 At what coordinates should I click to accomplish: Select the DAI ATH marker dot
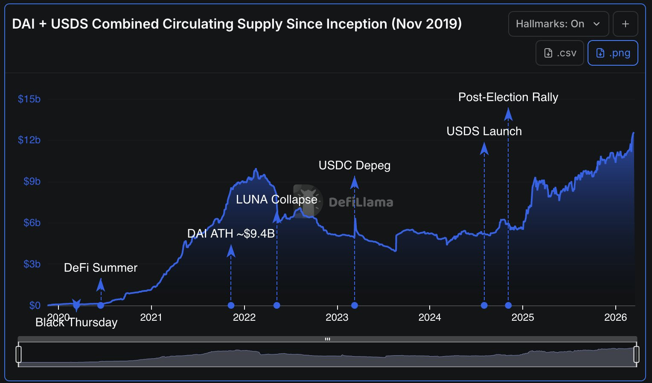[231, 305]
